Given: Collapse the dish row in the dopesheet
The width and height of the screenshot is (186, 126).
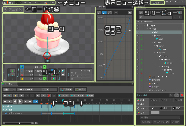Looking at the screenshot, I should (x=3, y=110).
